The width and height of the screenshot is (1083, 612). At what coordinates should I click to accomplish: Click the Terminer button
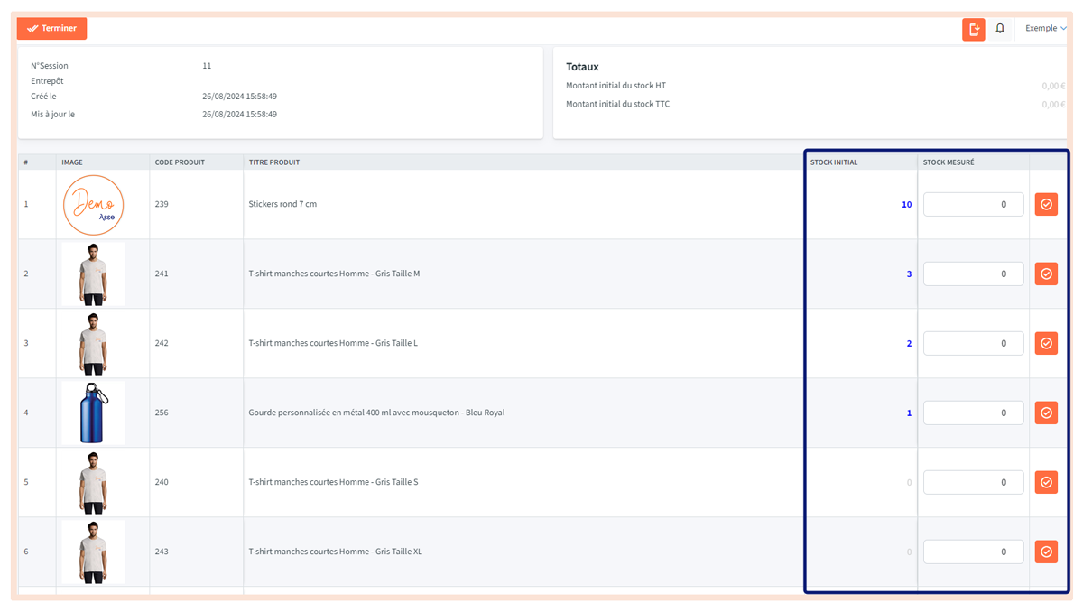point(51,28)
